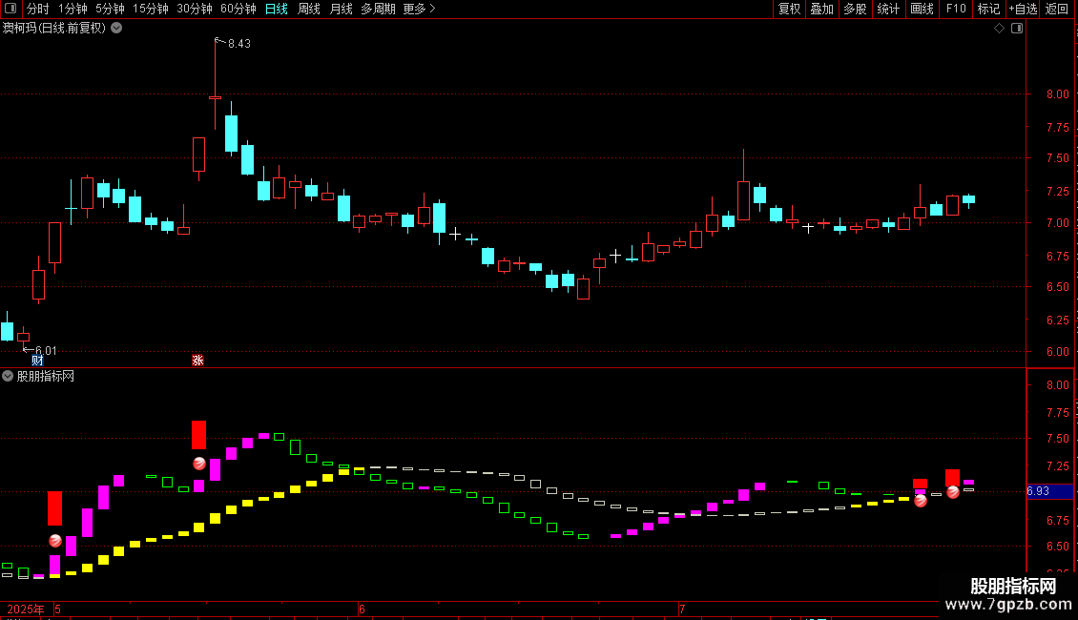Click the signal ball under the first red bar
Viewport: 1078px width, 620px height.
(x=55, y=541)
